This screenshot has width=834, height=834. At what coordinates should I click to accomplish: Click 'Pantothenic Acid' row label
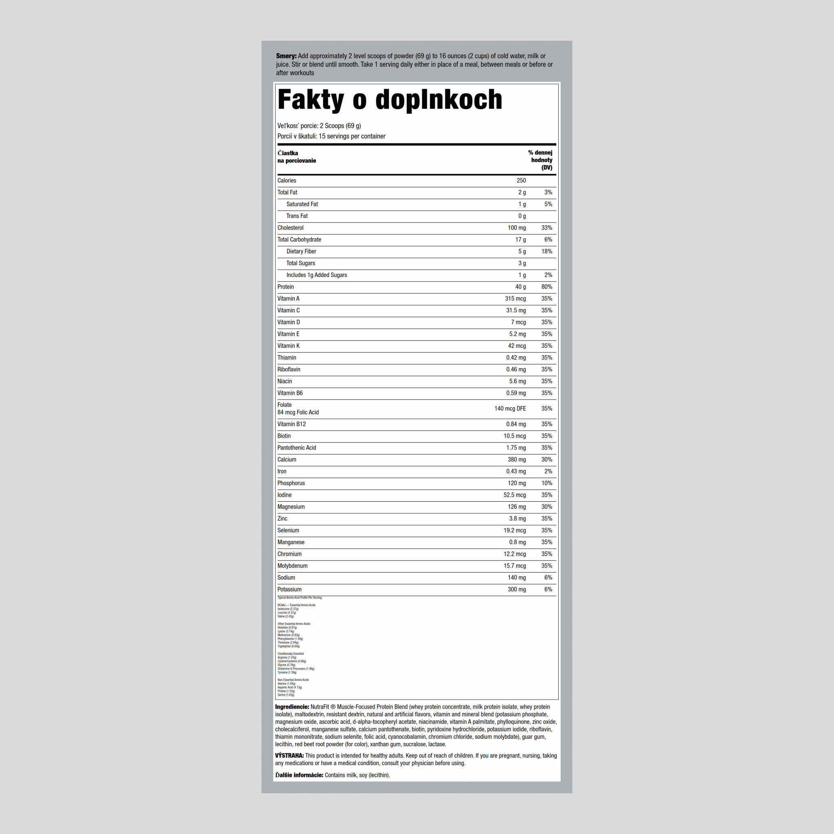coord(296,448)
